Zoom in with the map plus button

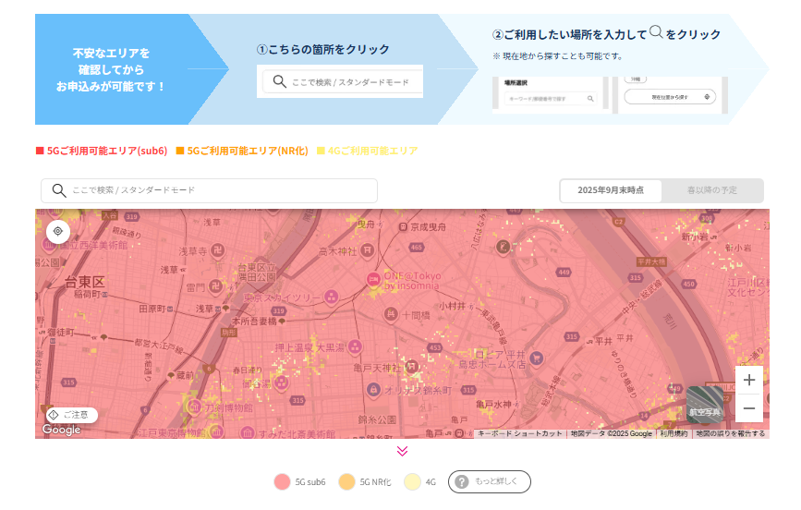[749, 380]
